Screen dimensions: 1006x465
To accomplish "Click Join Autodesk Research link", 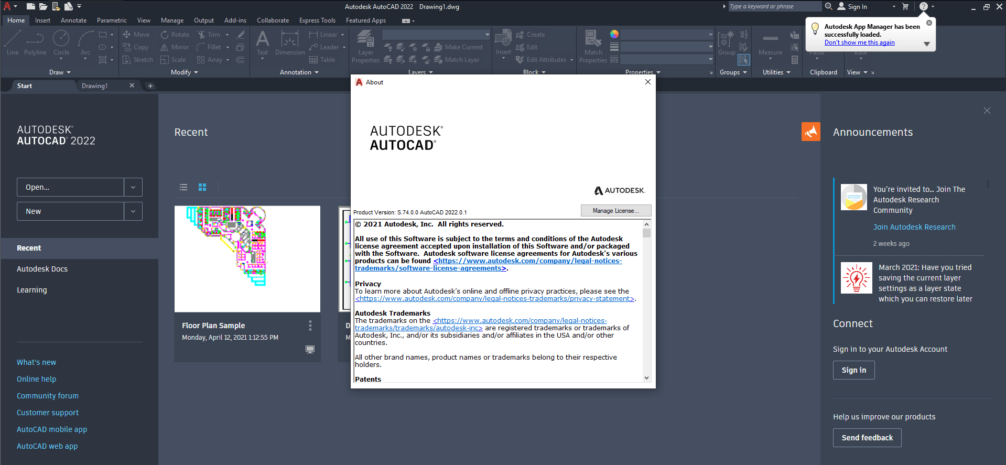I will (914, 227).
